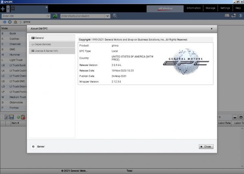The width and height of the screenshot is (244, 174).
Task: Select Chevrolet in Make list
Action: 14,44
